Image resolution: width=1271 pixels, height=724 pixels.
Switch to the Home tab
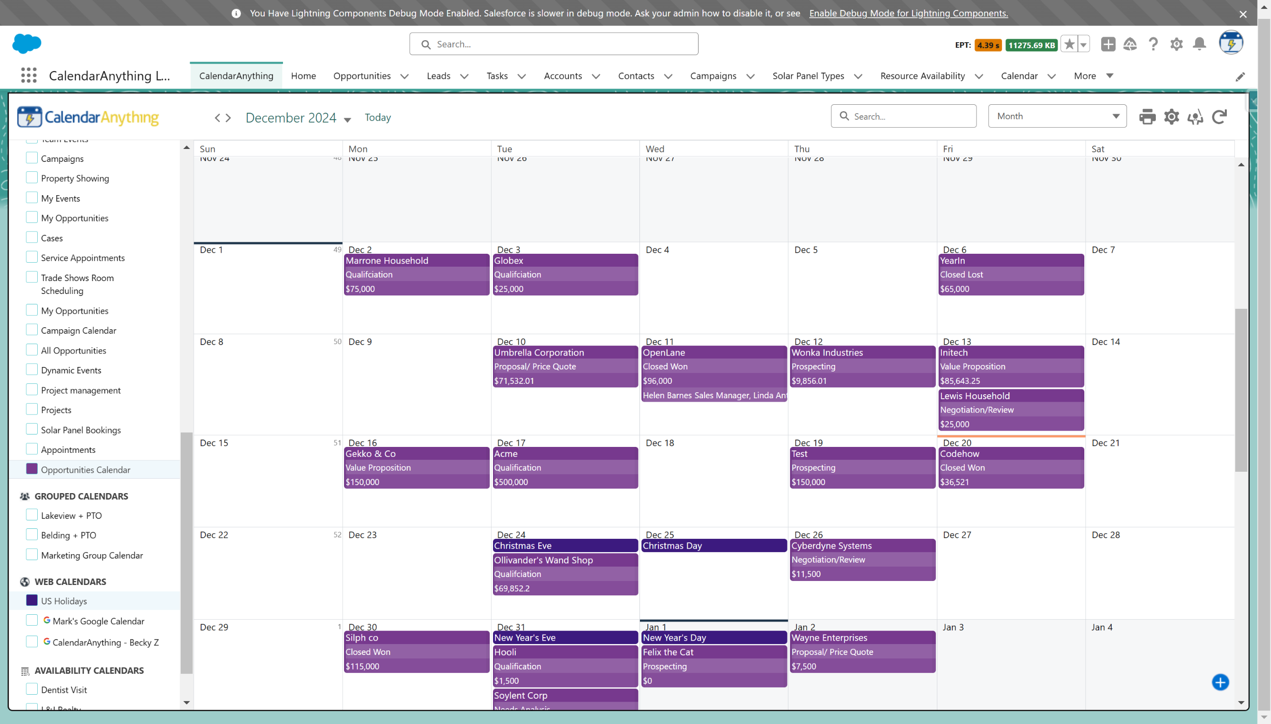303,76
